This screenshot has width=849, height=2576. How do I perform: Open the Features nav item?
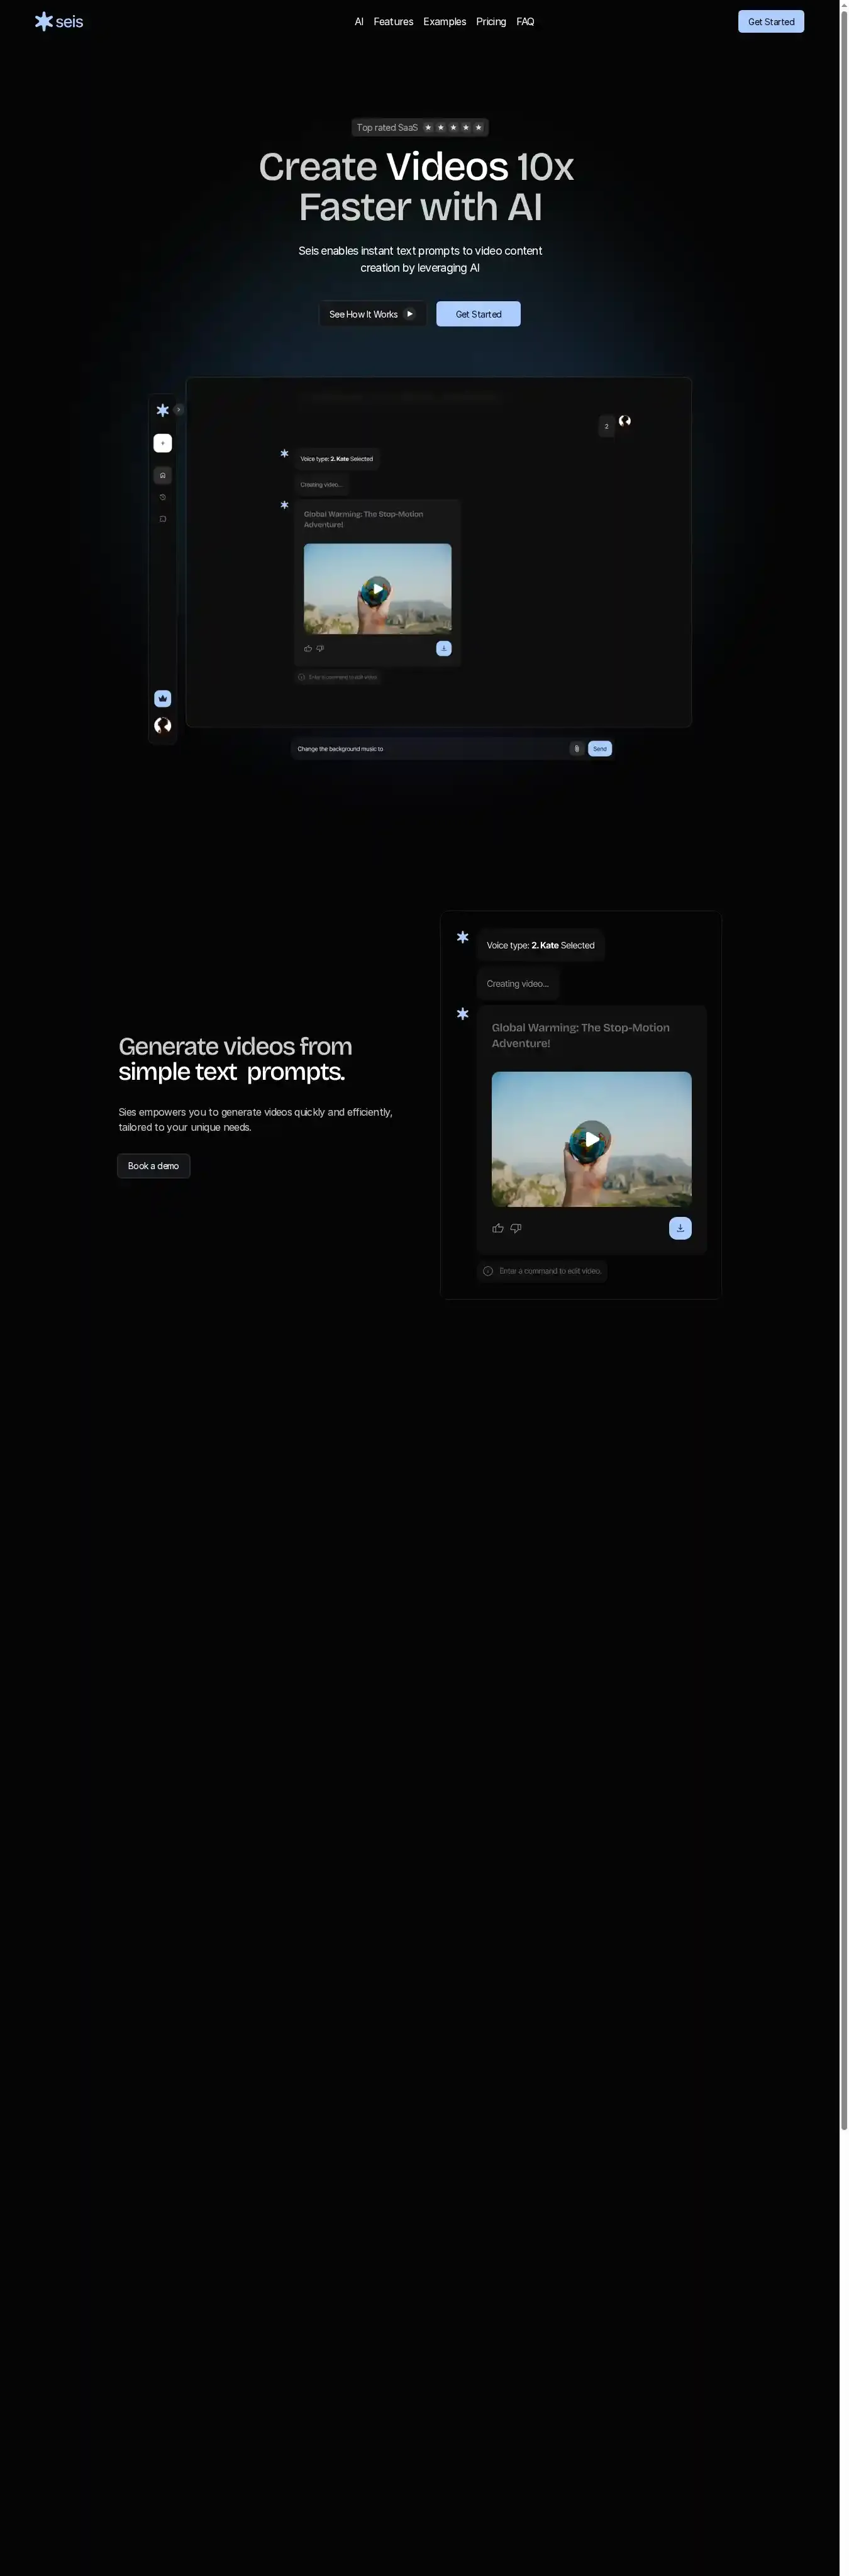[x=393, y=21]
